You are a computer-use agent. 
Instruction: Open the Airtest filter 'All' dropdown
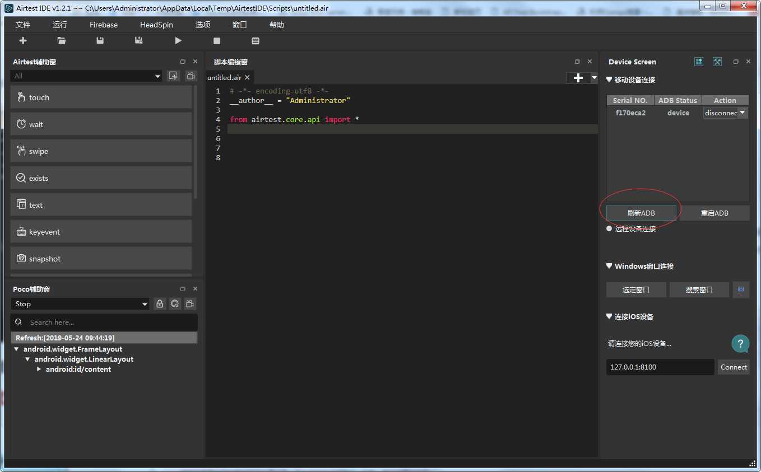point(87,76)
